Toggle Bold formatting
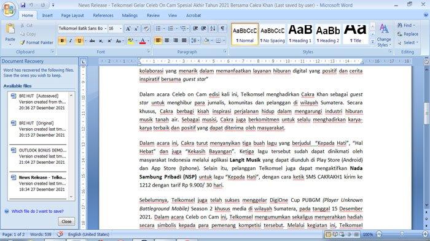 [x=62, y=41]
